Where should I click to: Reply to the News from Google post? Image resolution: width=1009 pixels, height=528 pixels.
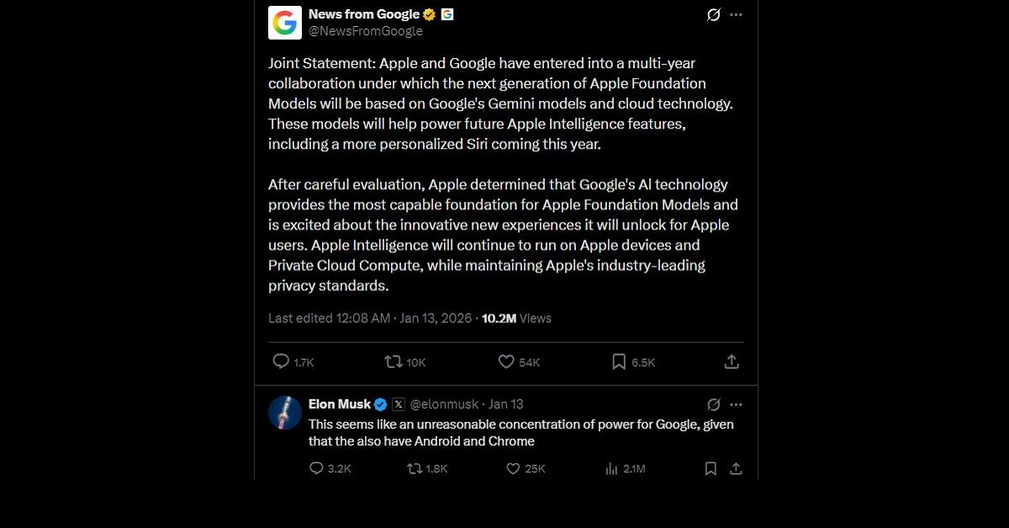point(279,362)
